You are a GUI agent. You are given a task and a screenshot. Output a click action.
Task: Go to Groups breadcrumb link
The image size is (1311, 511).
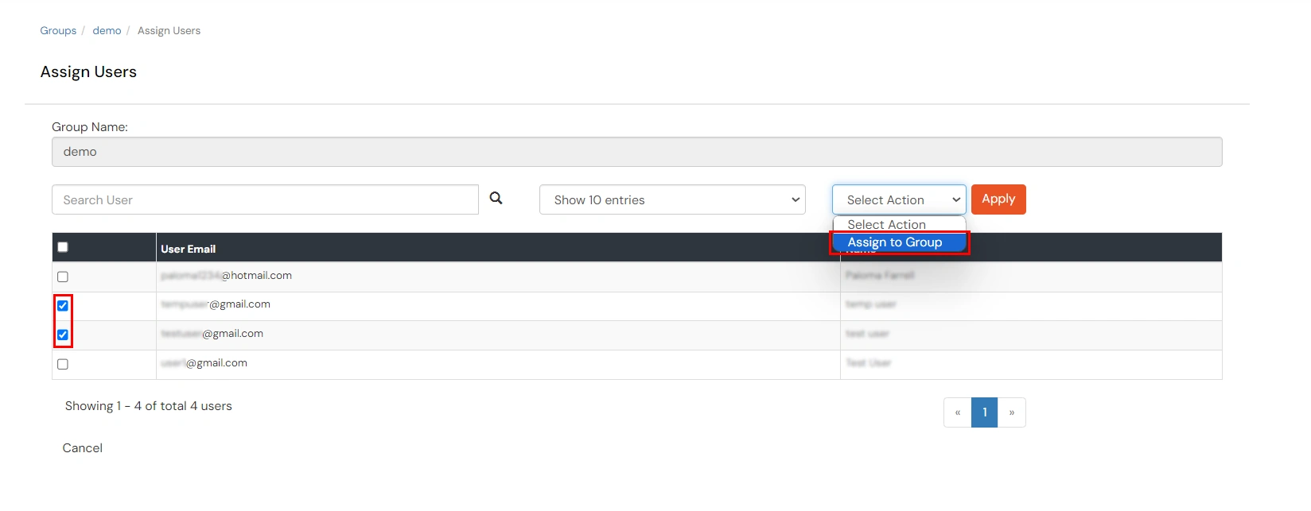click(x=58, y=31)
